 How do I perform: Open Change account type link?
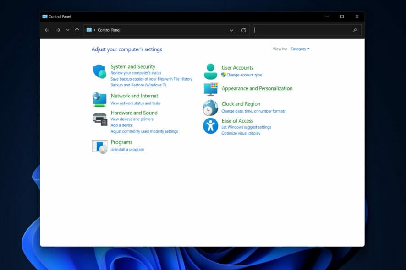point(244,75)
